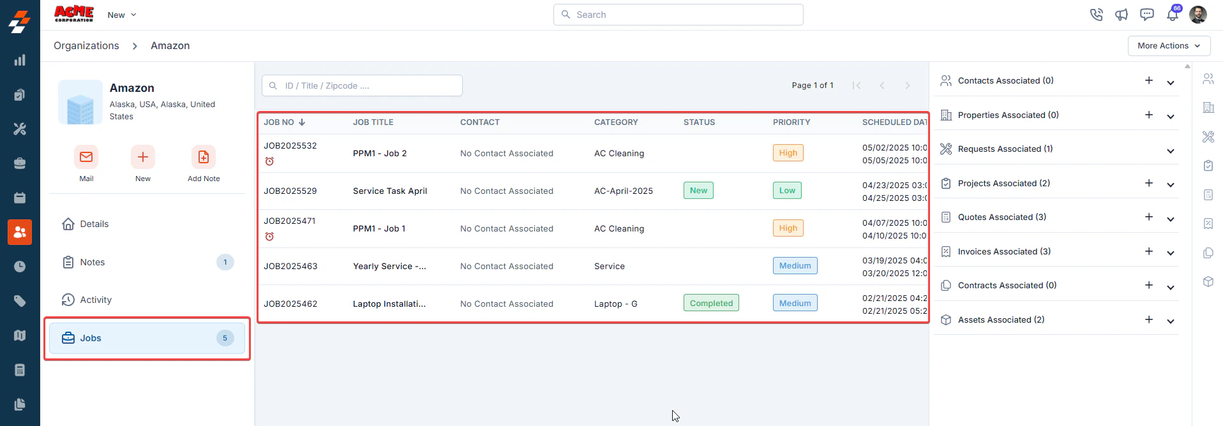Expand Quotes Associated section chevron
Screen dimensions: 1223x426
coord(1171,219)
